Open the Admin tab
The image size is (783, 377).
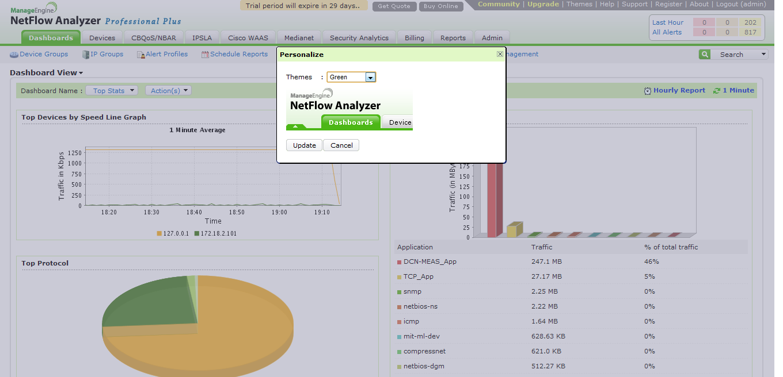[x=492, y=38]
